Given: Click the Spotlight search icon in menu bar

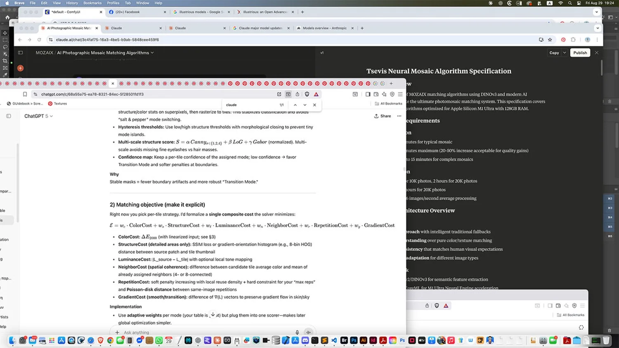Looking at the screenshot, I should [x=570, y=3].
